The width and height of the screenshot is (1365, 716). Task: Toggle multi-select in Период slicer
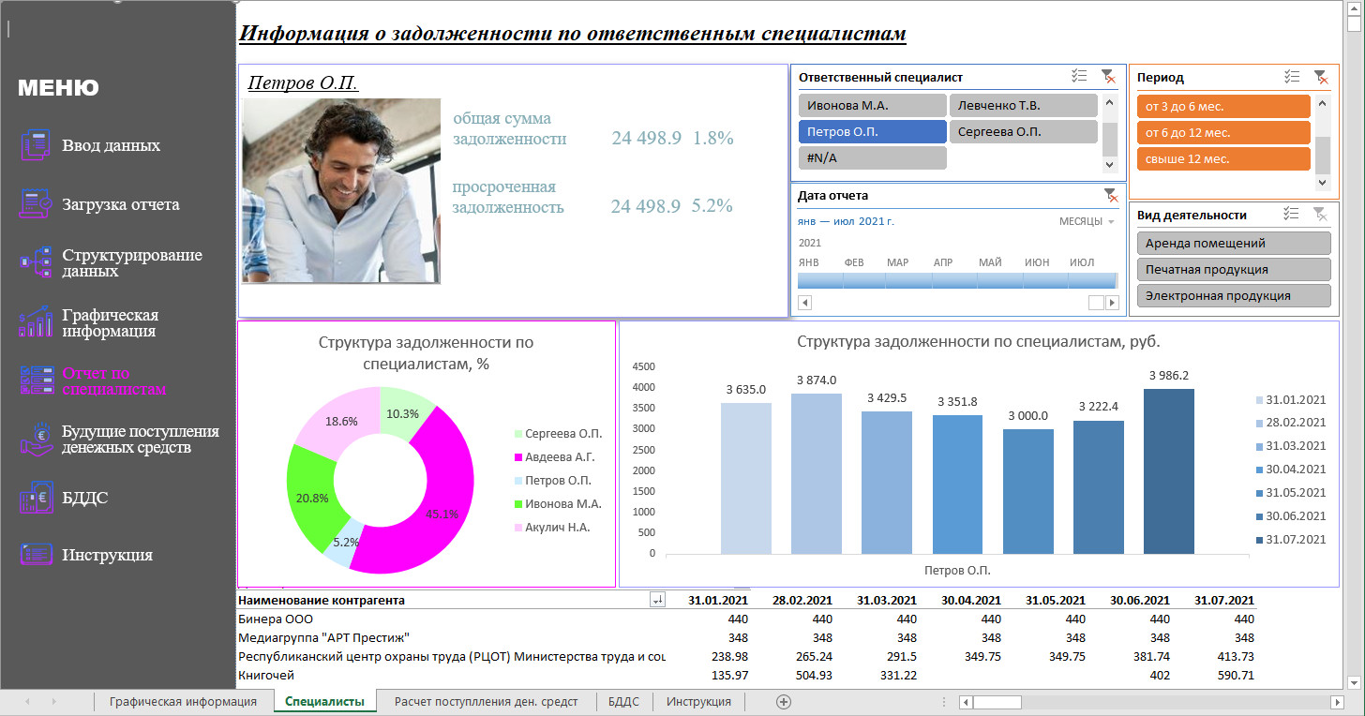[x=1292, y=78]
